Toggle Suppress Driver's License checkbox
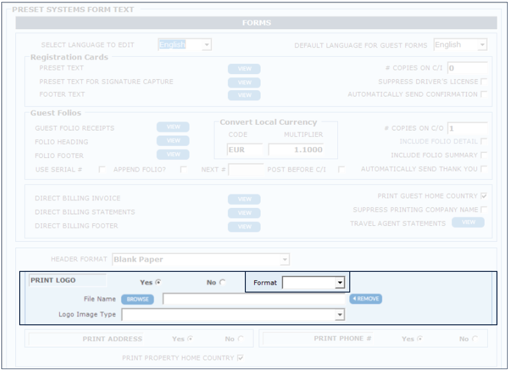The height and width of the screenshot is (371, 509). click(484, 82)
